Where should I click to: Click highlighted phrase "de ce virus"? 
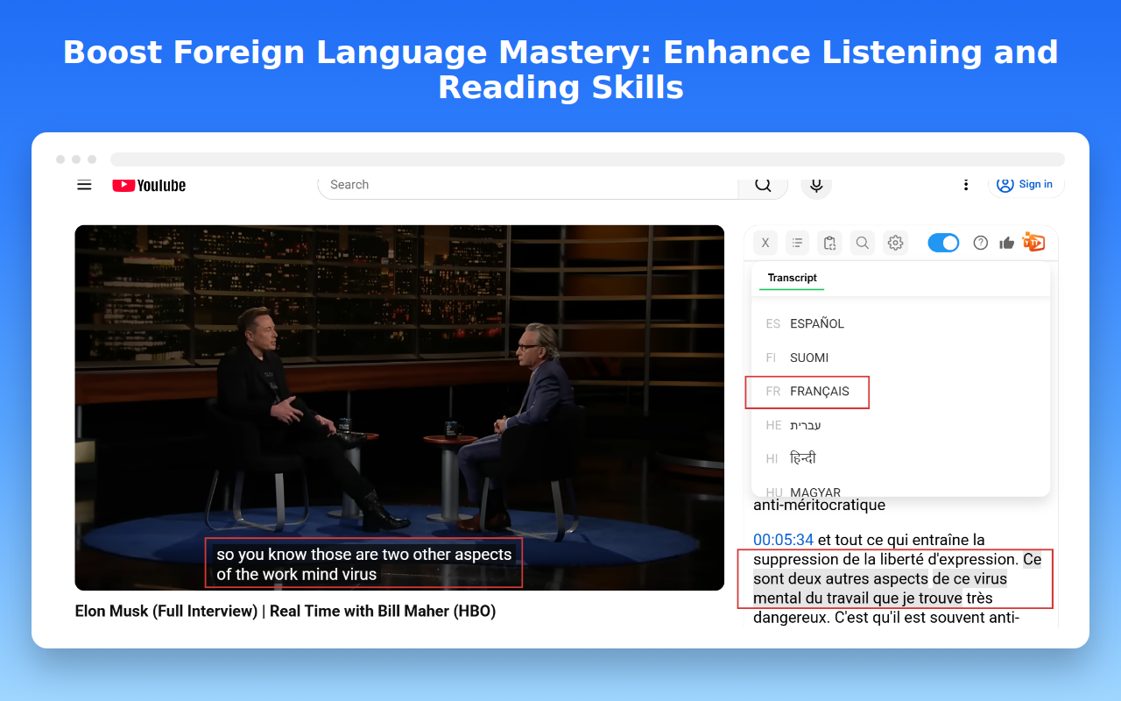pyautogui.click(x=969, y=578)
